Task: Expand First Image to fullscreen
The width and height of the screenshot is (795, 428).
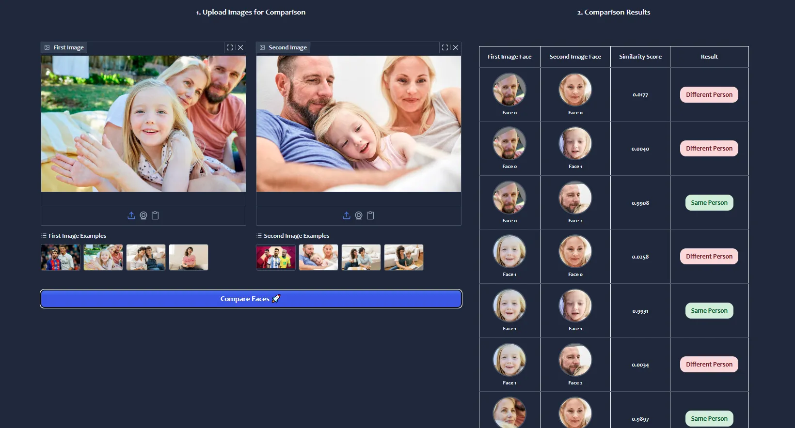Action: pyautogui.click(x=230, y=47)
